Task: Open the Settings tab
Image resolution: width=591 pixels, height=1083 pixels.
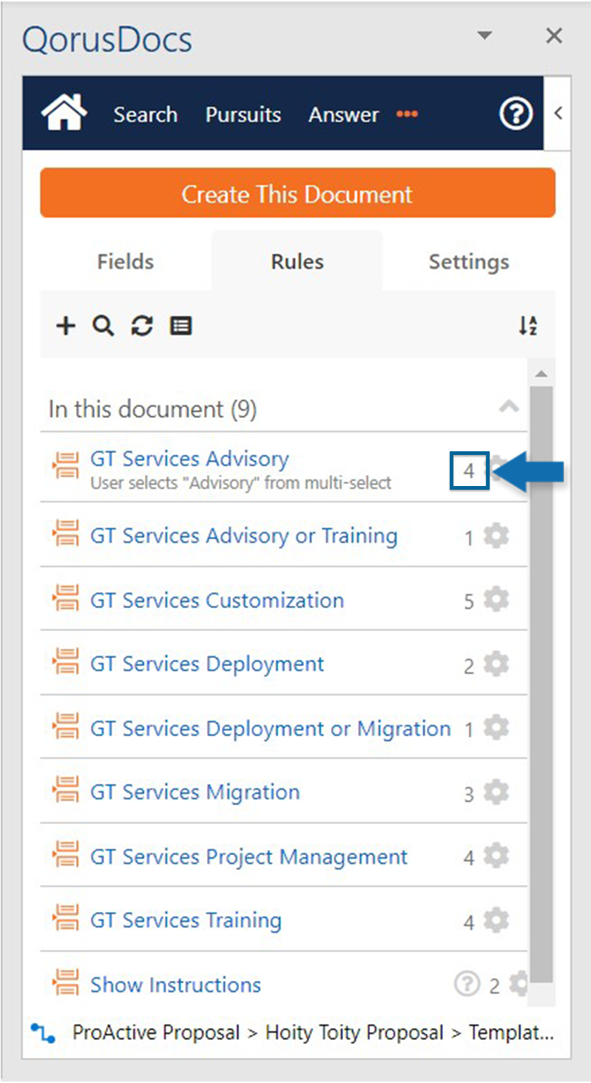Action: coord(469,261)
